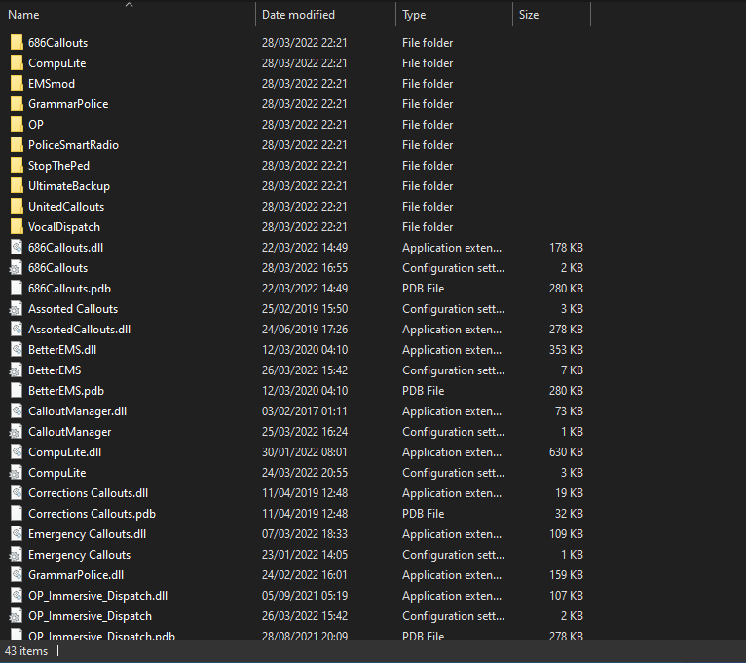
Task: Click the Emergency Callouts config icon
Action: 16,555
